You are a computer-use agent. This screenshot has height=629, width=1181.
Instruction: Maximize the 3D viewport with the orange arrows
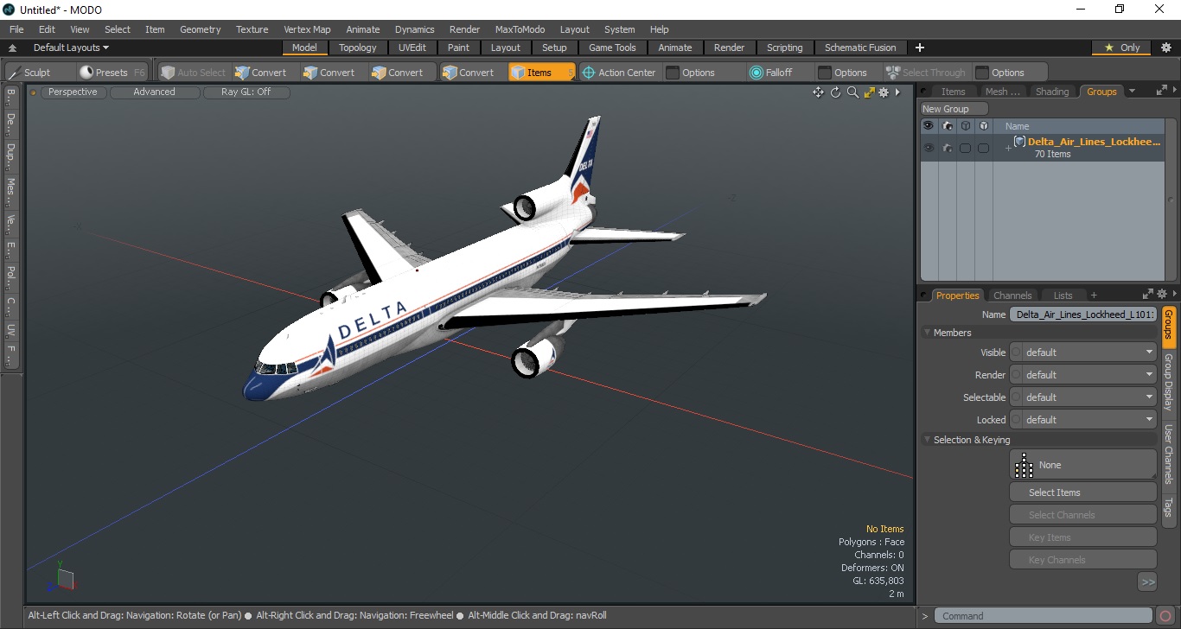click(869, 92)
